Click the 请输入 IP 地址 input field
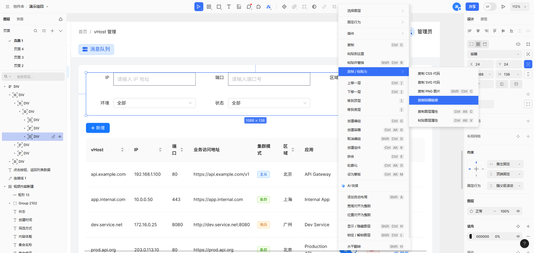 154,79
